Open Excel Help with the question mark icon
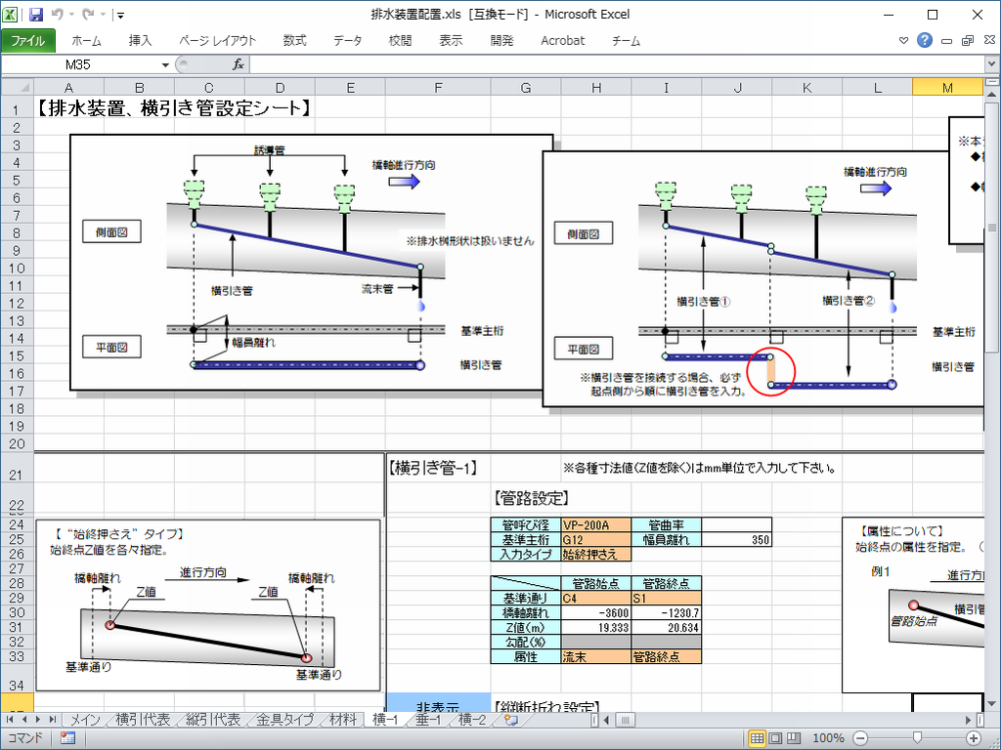 pyautogui.click(x=925, y=41)
